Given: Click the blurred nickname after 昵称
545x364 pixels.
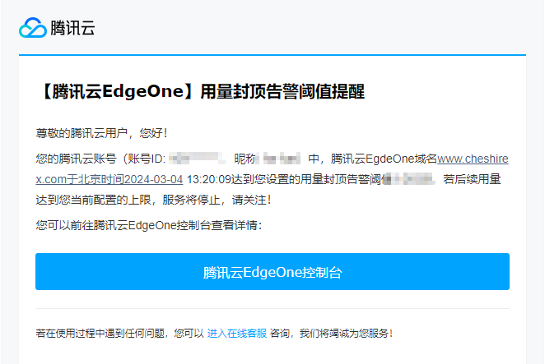Looking at the screenshot, I should (x=282, y=159).
